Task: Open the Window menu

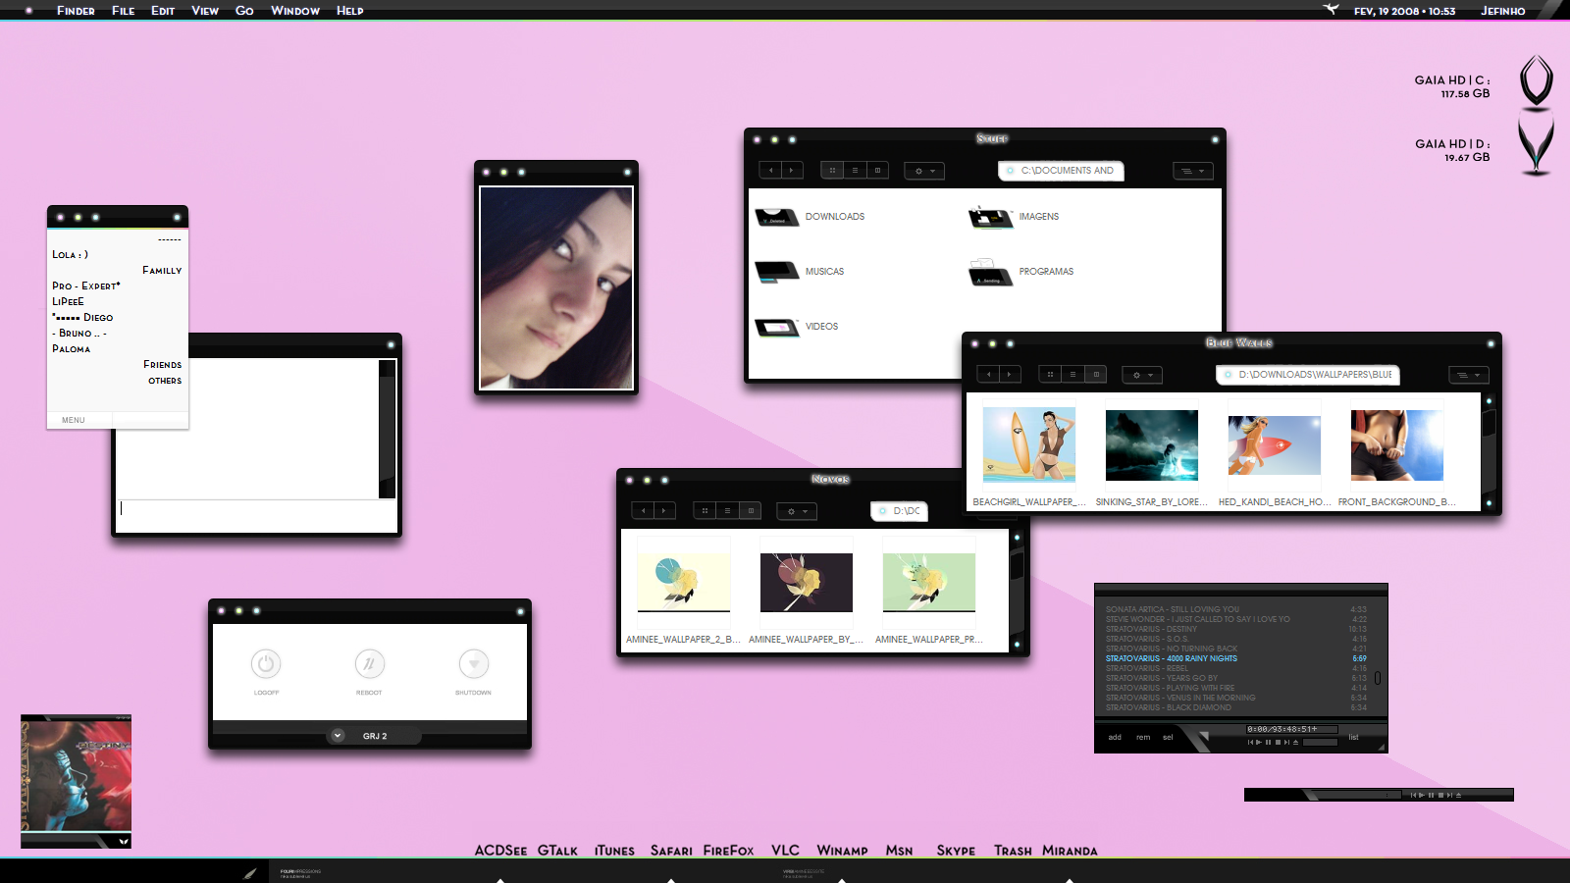Action: point(295,11)
